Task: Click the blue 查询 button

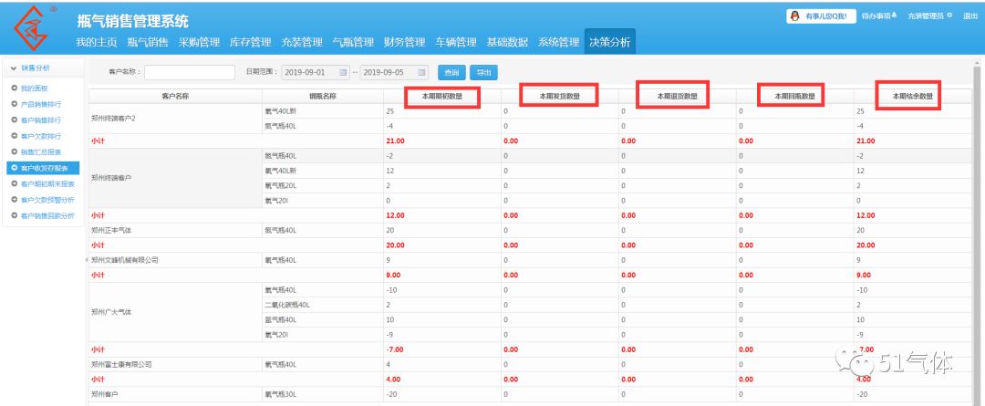Action: click(x=451, y=72)
